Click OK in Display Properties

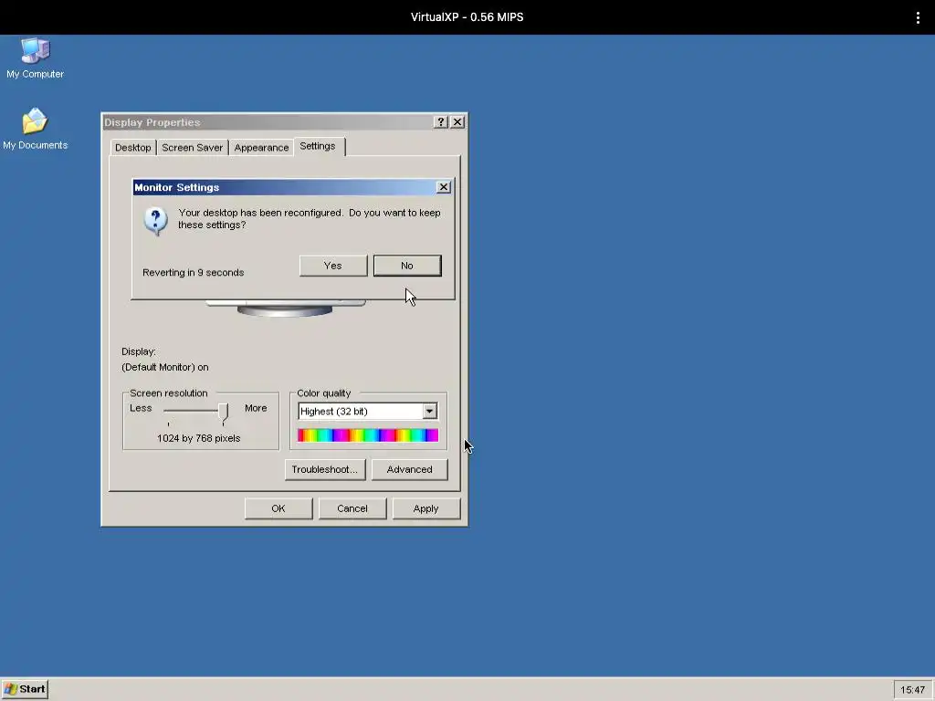(278, 508)
